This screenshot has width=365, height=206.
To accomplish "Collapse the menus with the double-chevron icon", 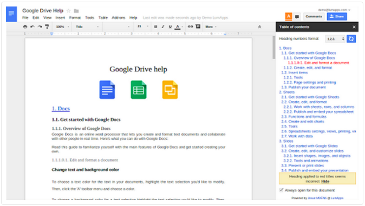I will [259, 27].
